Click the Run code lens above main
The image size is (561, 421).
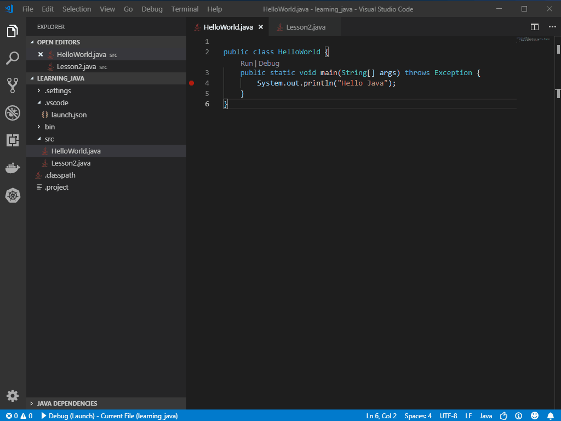click(246, 63)
